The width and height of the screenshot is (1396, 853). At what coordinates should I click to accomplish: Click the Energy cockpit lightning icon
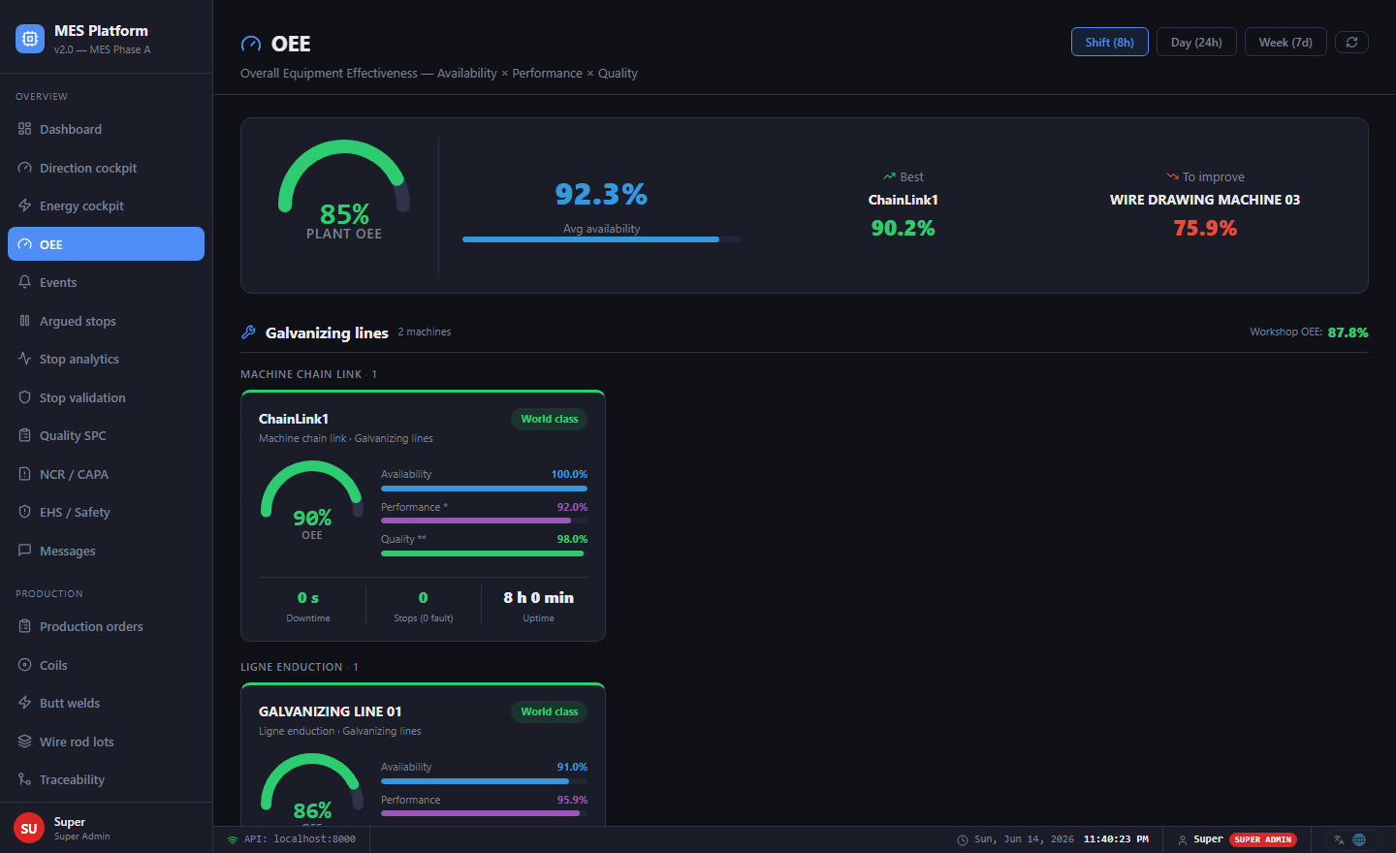coord(24,205)
